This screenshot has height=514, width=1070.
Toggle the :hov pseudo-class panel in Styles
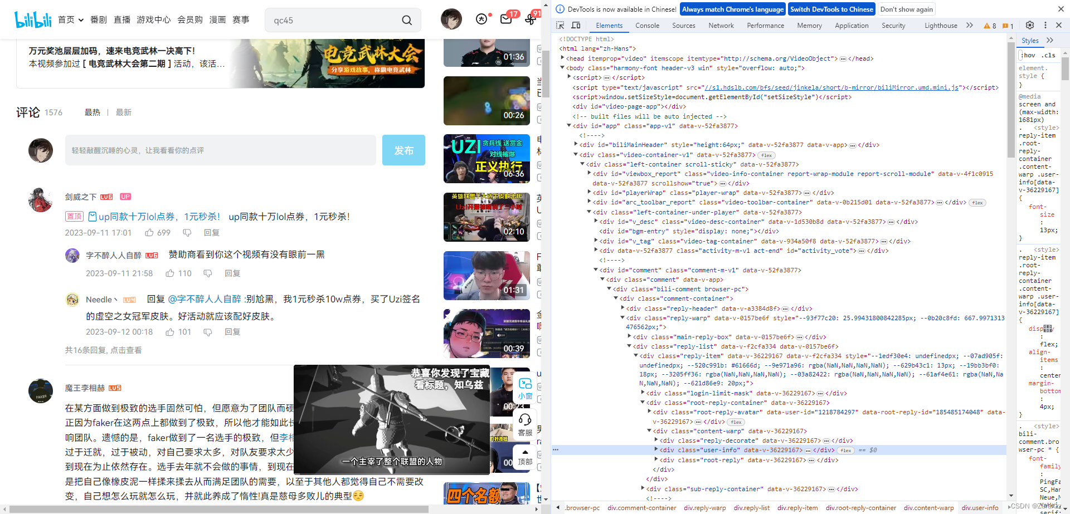pyautogui.click(x=1029, y=55)
